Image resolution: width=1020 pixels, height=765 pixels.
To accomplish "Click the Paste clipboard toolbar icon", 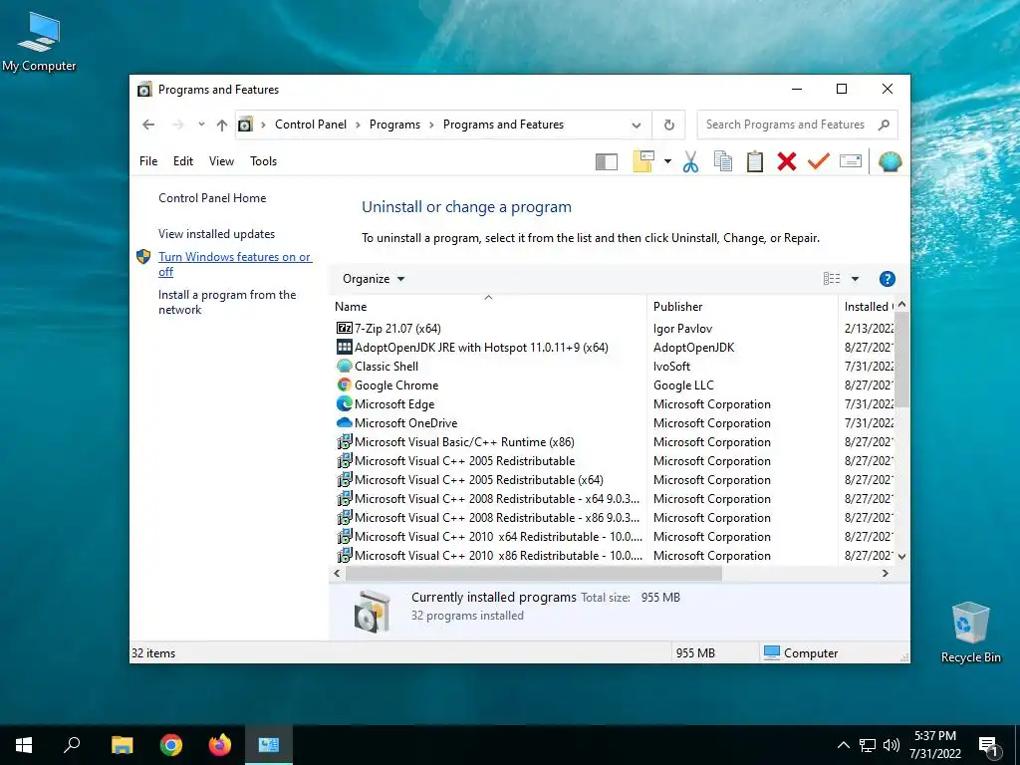I will pyautogui.click(x=755, y=161).
